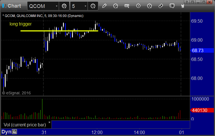Screen dimensions: 215x136
Task: Click the 12:00 time axis label
Action: coord(97,132)
